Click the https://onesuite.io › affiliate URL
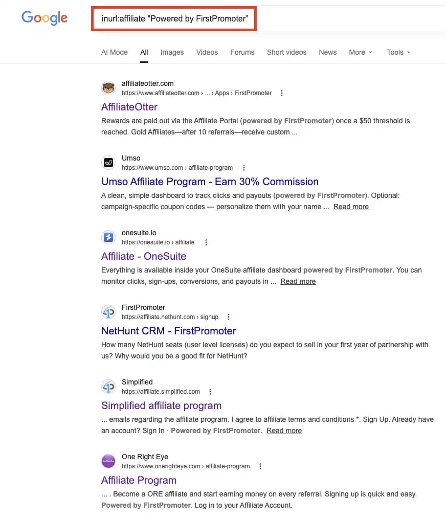Image resolution: width=446 pixels, height=521 pixels. click(x=158, y=242)
